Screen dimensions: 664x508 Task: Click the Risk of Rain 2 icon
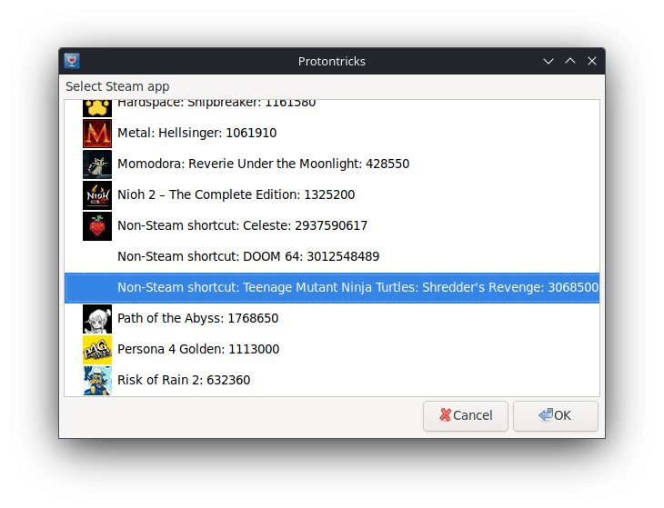(97, 380)
